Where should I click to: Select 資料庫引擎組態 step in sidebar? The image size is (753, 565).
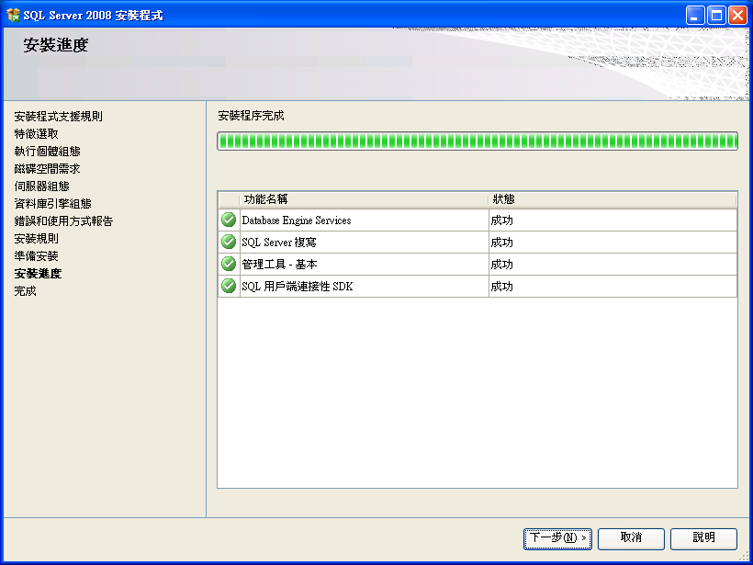tap(53, 204)
